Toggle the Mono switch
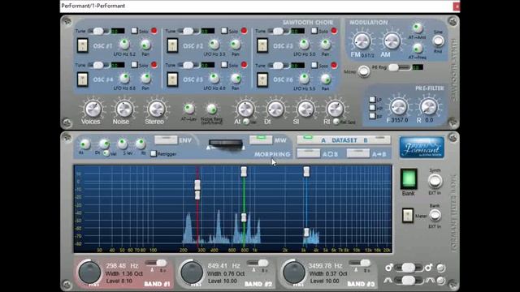 pyautogui.click(x=364, y=71)
